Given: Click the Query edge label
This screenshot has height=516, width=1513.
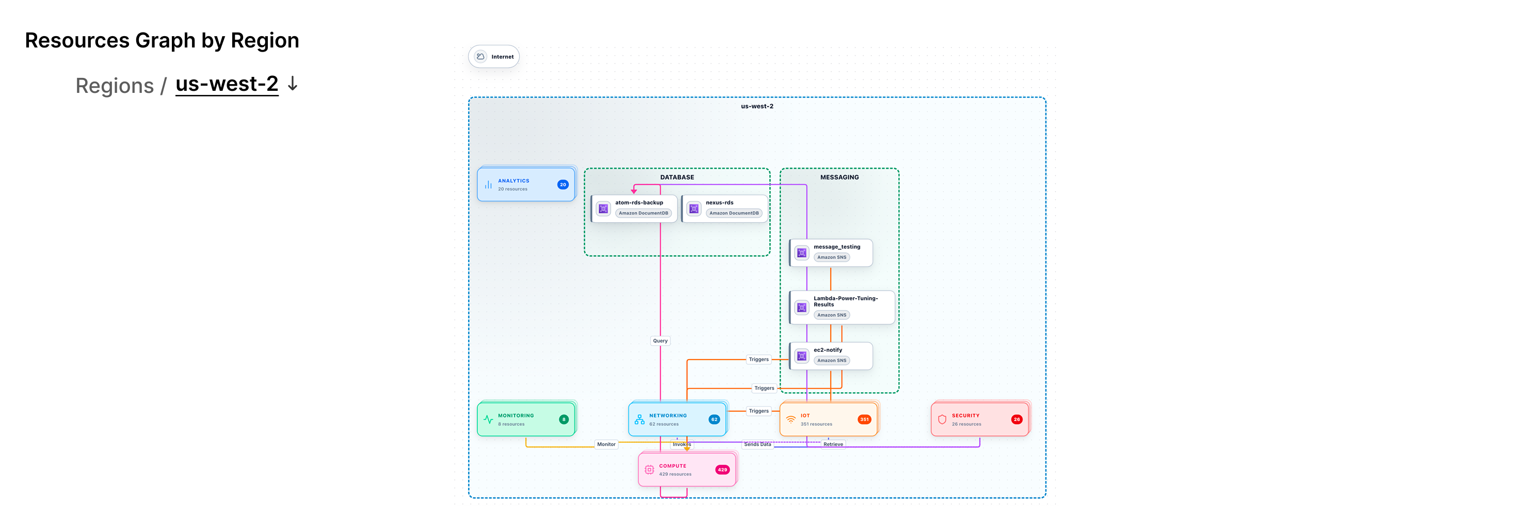Looking at the screenshot, I should 660,341.
